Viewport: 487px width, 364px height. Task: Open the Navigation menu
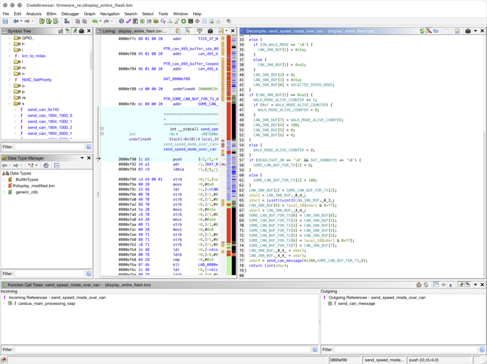coord(110,14)
